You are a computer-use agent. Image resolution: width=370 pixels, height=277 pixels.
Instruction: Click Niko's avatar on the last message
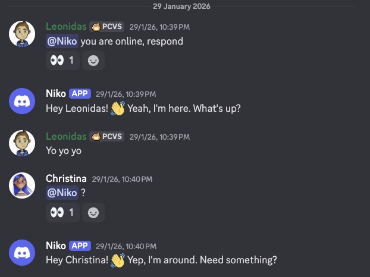(x=21, y=253)
